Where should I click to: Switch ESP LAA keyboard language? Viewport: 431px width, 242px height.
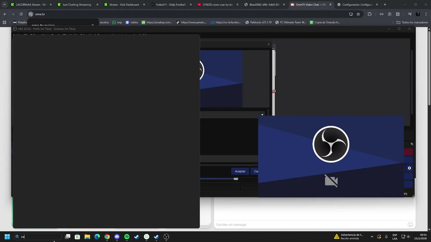pyautogui.click(x=395, y=237)
